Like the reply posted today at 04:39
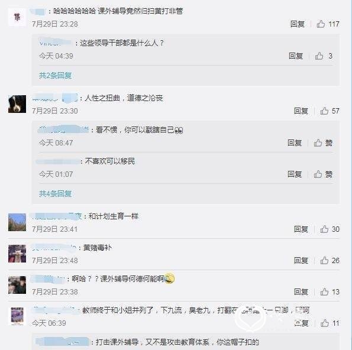This screenshot has height=350, width=352. (x=319, y=56)
